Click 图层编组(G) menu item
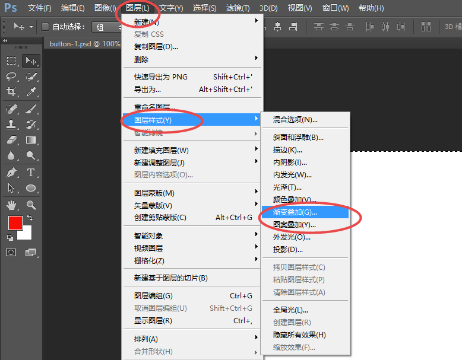 192,295
